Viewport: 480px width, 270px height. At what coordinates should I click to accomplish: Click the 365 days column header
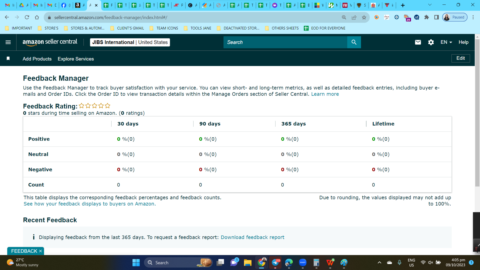[x=293, y=124]
